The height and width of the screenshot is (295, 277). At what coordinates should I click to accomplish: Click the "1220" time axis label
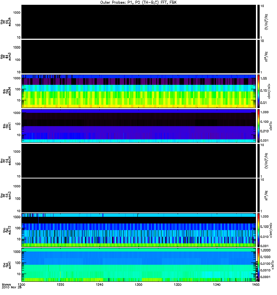click(x=60, y=284)
